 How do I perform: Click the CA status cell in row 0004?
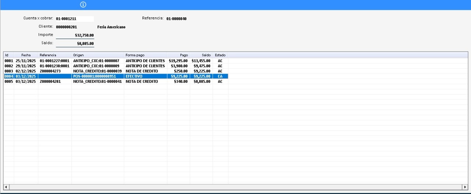point(220,76)
